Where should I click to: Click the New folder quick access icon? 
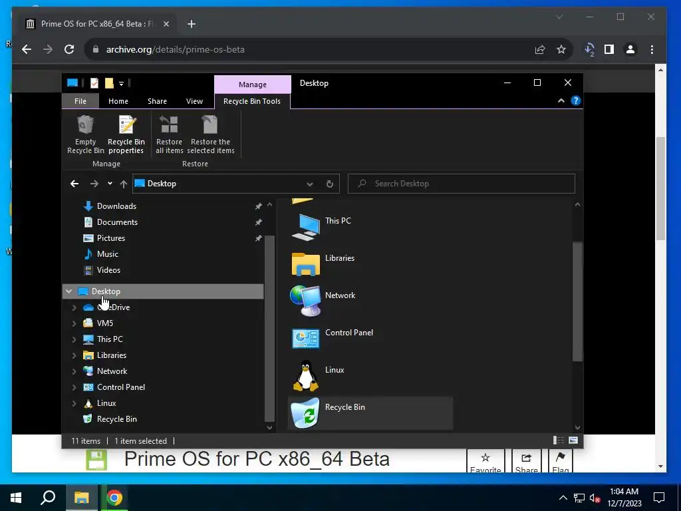pyautogui.click(x=109, y=83)
